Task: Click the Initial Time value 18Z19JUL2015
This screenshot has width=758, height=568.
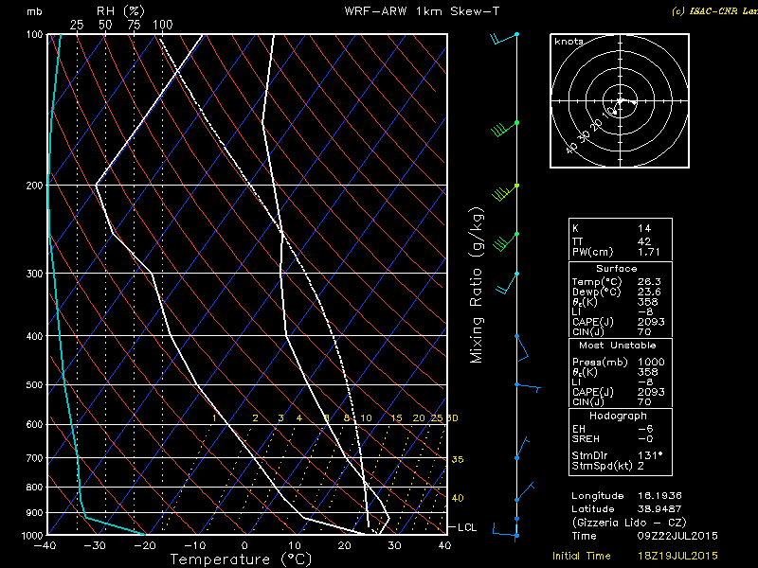Action: [x=677, y=556]
